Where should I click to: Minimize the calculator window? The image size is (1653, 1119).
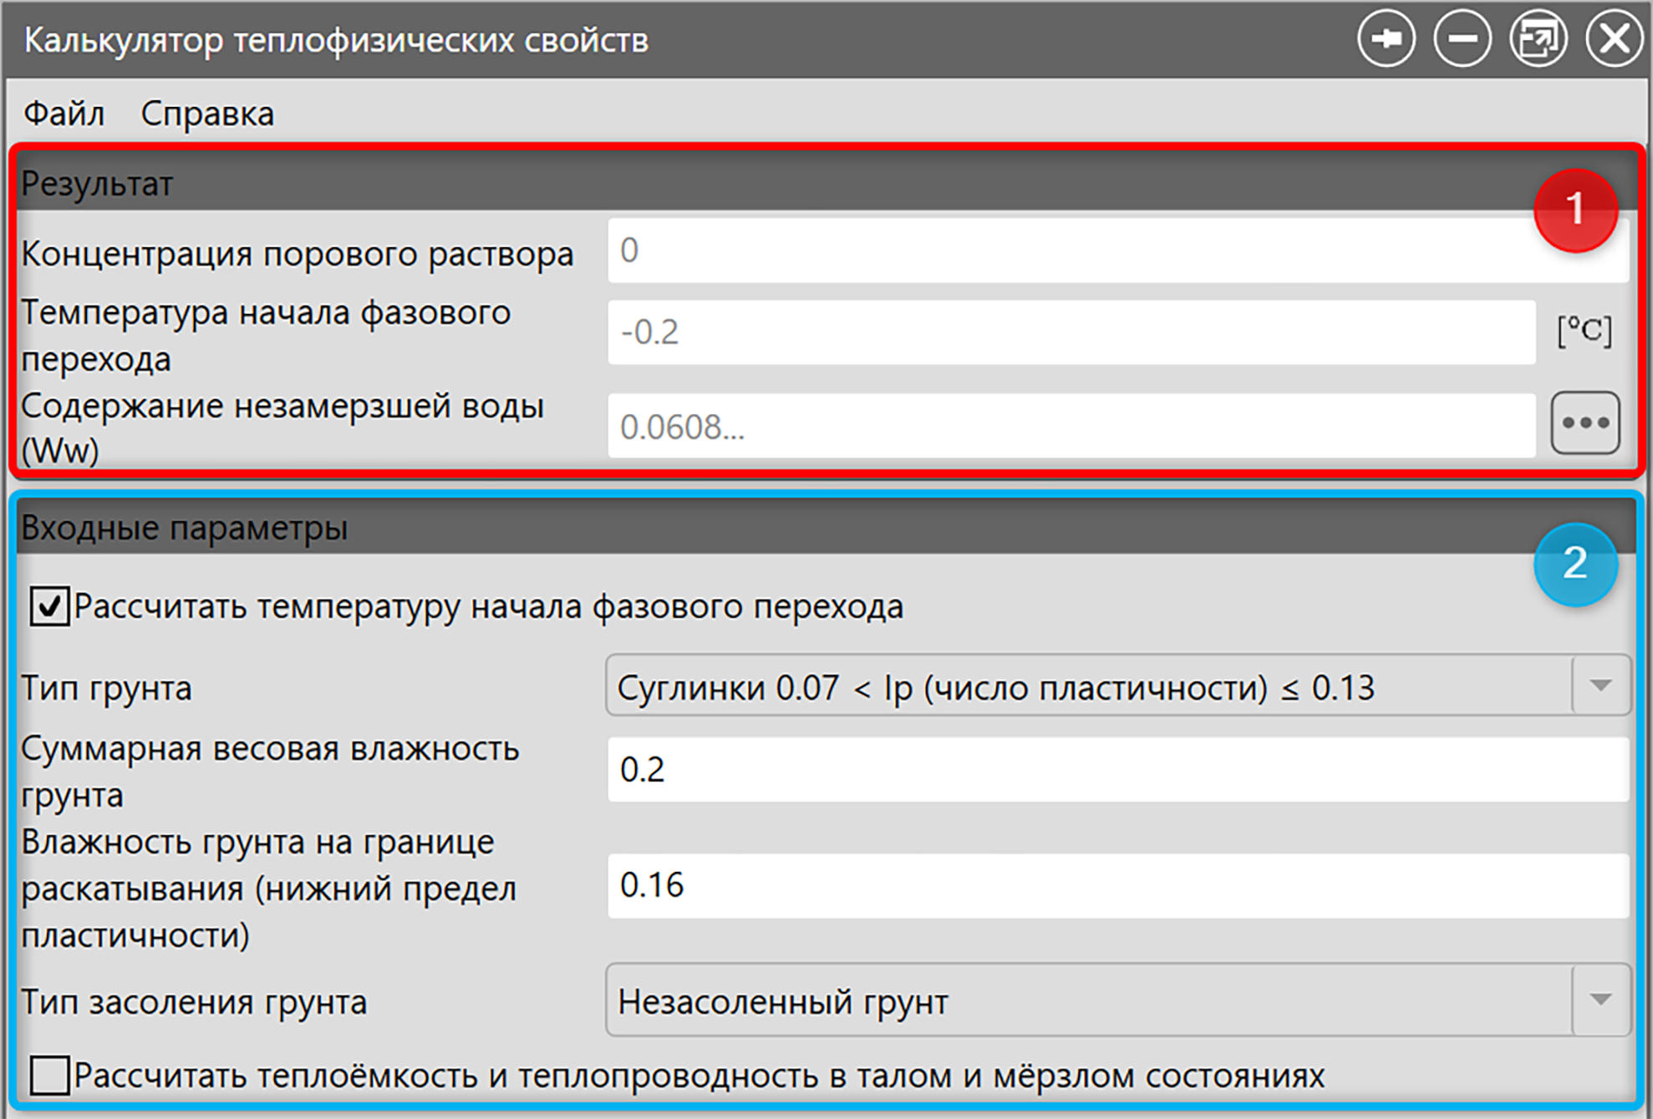[1462, 38]
